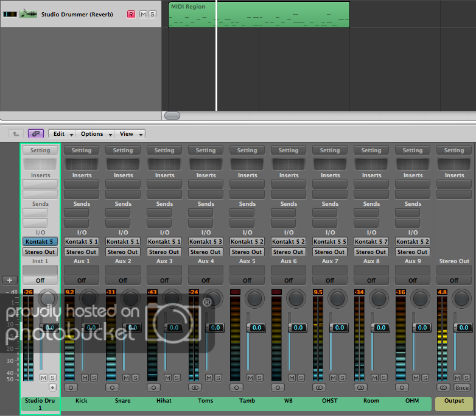Click the plus button left of the mixer
The image size is (476, 416).
point(10,280)
